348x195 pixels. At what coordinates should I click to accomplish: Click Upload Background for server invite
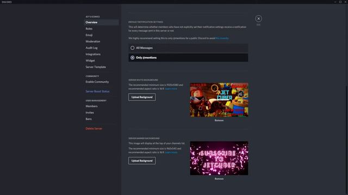tap(142, 97)
